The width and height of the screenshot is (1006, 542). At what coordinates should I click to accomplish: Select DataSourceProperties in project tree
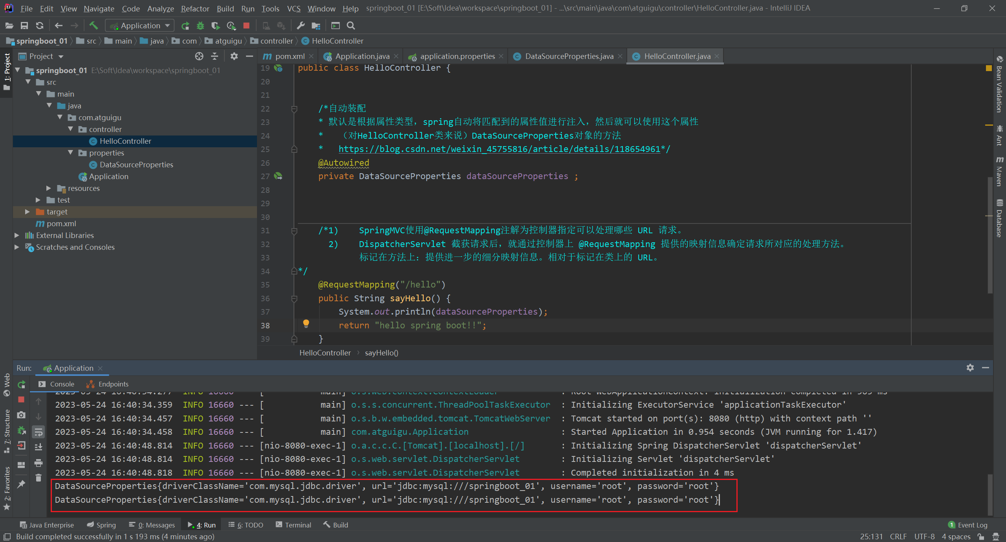pyautogui.click(x=136, y=165)
